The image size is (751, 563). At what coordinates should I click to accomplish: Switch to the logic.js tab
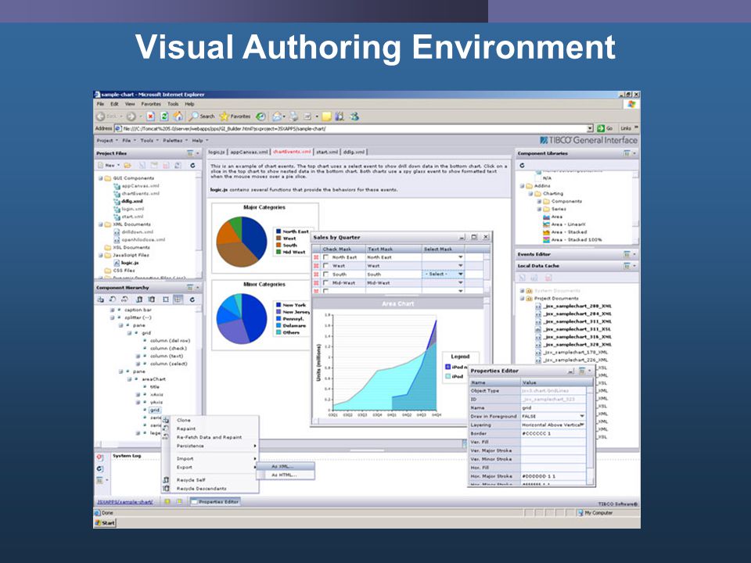pos(217,152)
